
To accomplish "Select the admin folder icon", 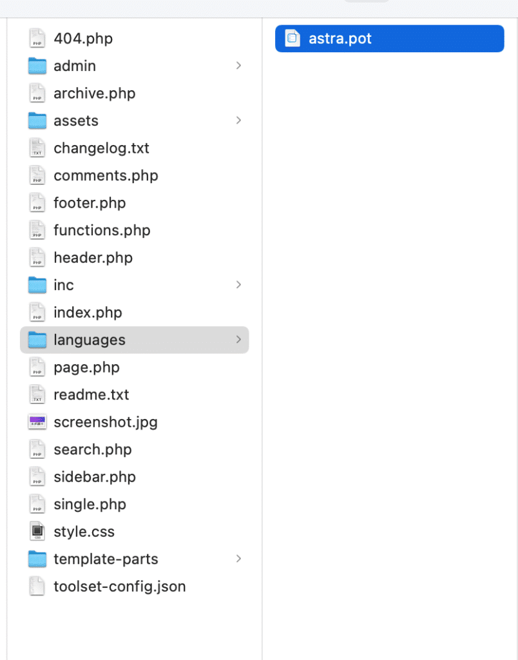I will pyautogui.click(x=37, y=66).
